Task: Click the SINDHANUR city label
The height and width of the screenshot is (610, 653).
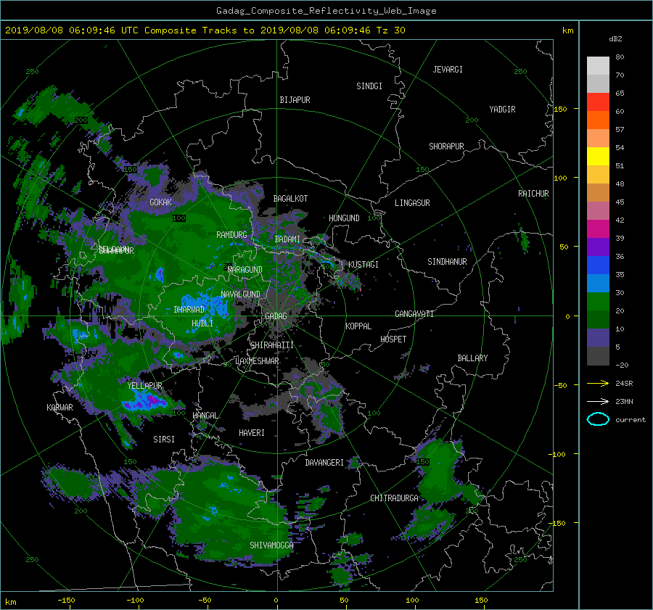Action: tap(447, 262)
